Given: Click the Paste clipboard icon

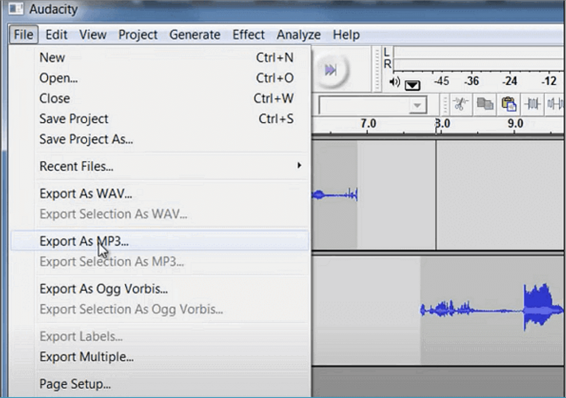Looking at the screenshot, I should point(509,105).
